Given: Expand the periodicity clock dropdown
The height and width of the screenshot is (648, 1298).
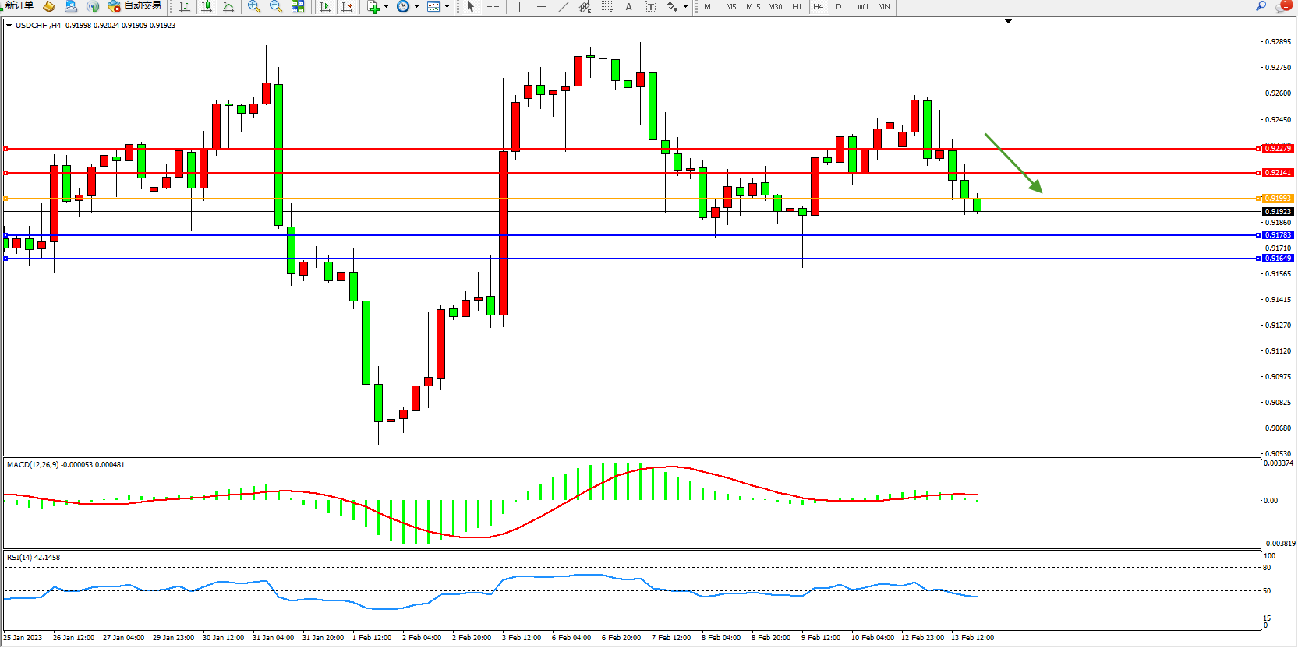Looking at the screenshot, I should point(416,7).
